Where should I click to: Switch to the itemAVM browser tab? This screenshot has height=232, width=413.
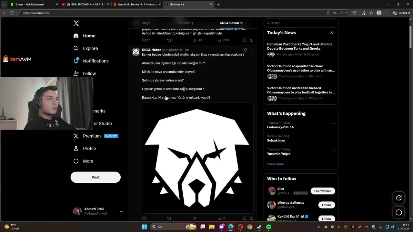(x=137, y=5)
